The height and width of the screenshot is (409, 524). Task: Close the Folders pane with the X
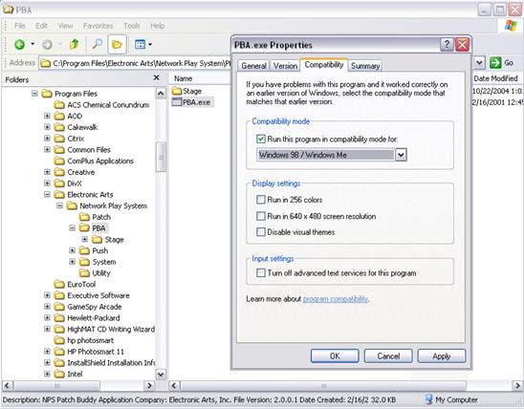point(156,77)
